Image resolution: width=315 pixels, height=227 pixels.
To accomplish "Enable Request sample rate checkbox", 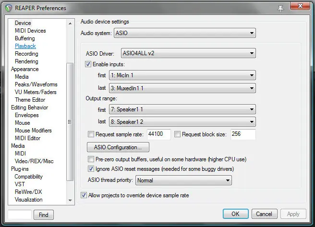I will [x=91, y=134].
